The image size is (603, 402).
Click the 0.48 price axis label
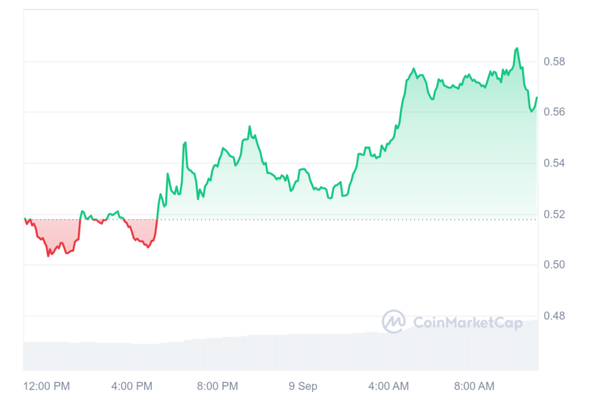(x=554, y=316)
